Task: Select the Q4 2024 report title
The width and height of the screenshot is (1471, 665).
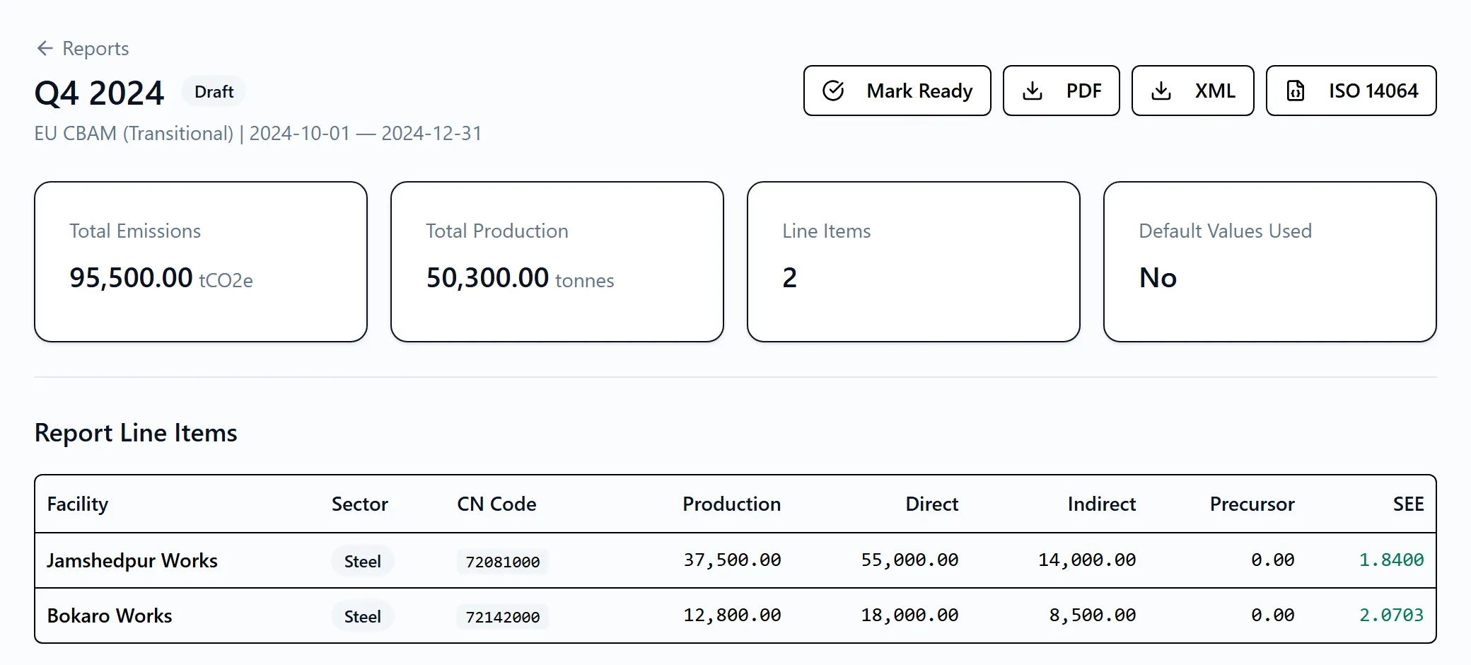Action: coord(99,93)
